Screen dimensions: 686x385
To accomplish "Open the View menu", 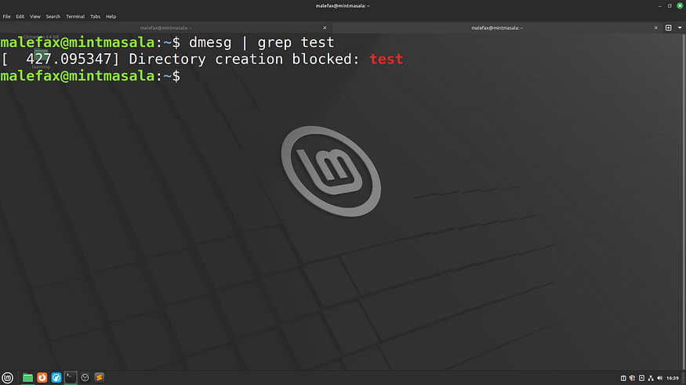I will point(35,16).
